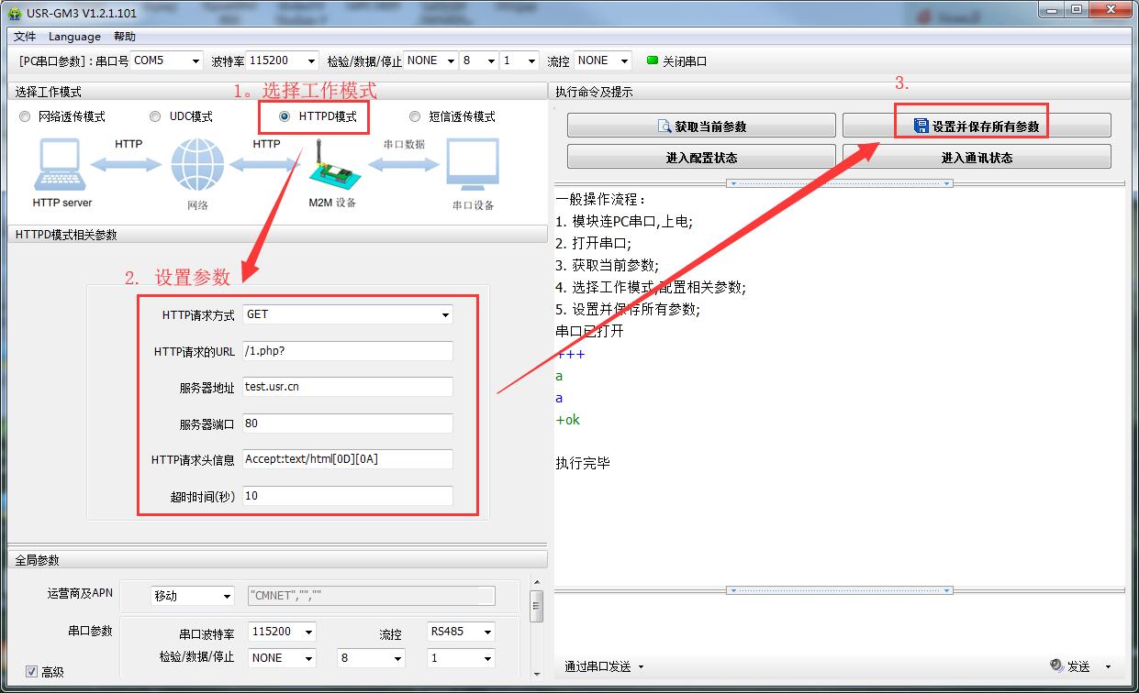Click the HTTP server laptop icon
The width and height of the screenshot is (1139, 693).
point(61,166)
